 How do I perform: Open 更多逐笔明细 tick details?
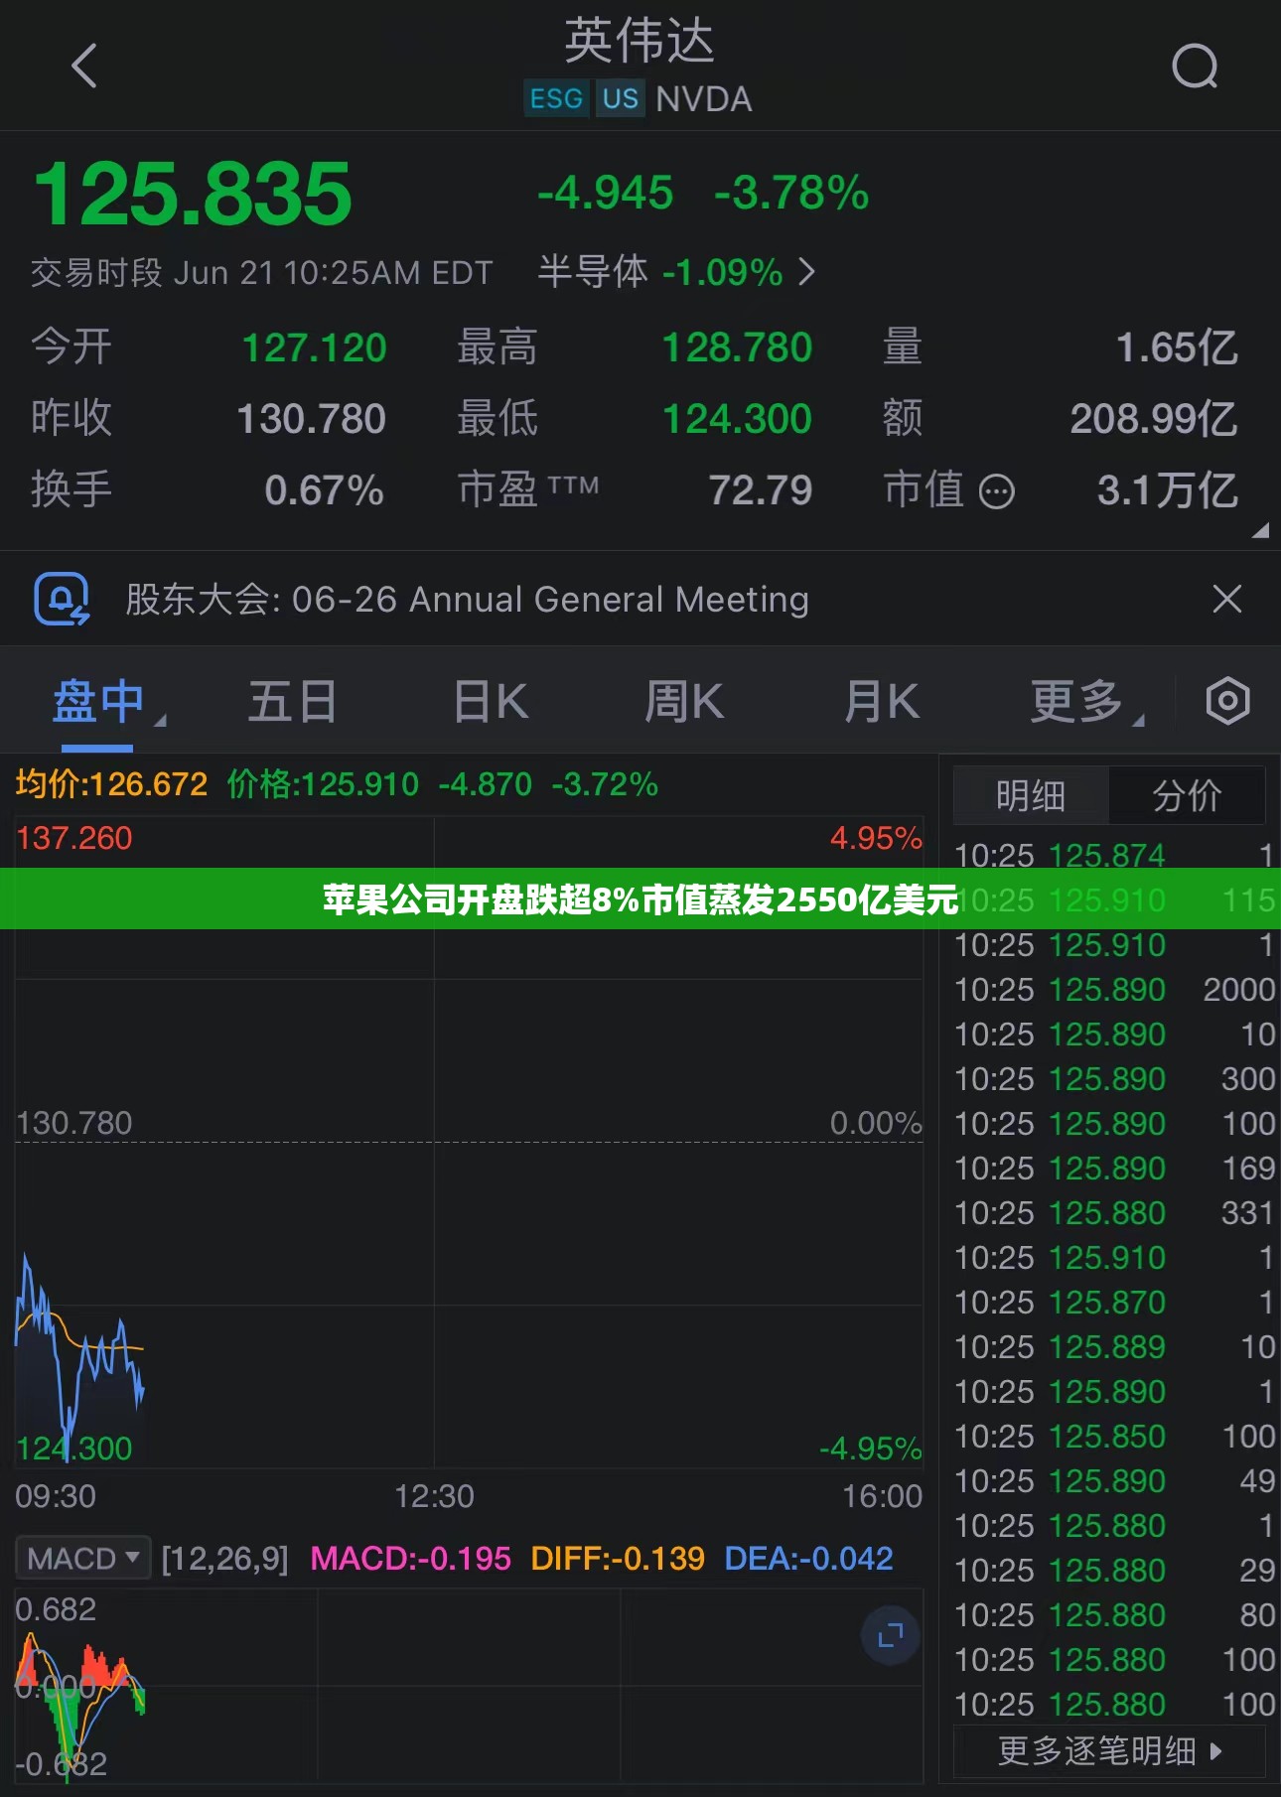pyautogui.click(x=1109, y=1750)
